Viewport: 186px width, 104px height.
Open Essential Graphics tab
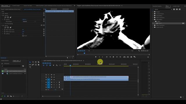[157, 6]
